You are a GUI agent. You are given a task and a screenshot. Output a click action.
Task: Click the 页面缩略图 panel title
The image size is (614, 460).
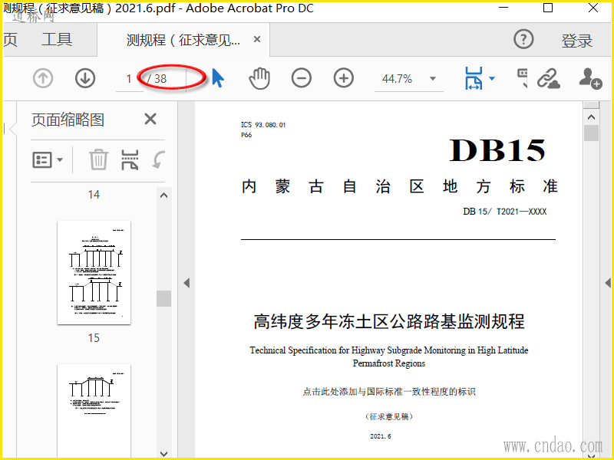coord(68,120)
